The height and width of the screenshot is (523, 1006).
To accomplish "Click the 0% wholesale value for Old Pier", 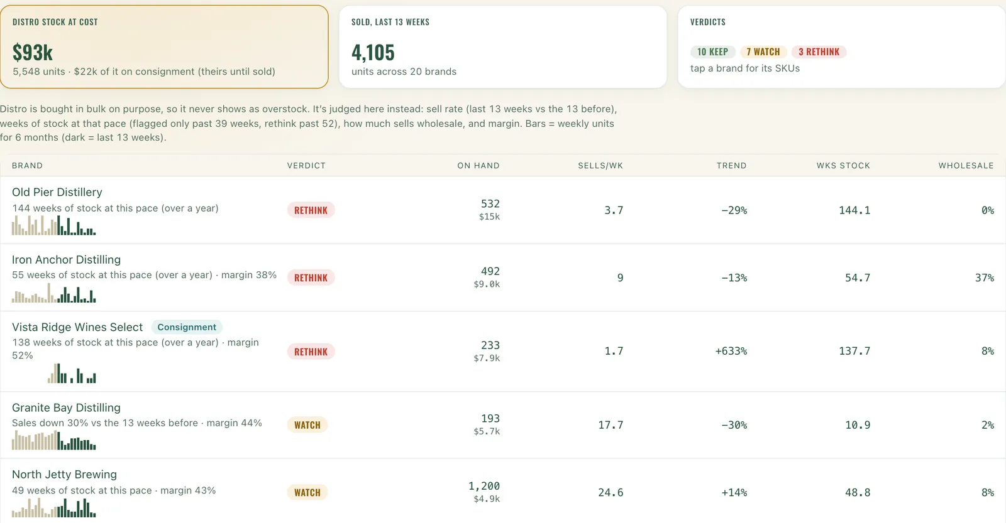I will [988, 210].
